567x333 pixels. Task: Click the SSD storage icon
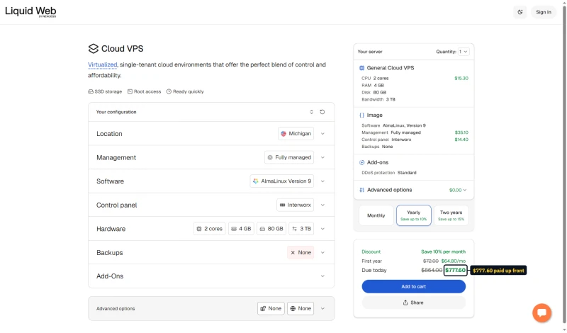91,91
